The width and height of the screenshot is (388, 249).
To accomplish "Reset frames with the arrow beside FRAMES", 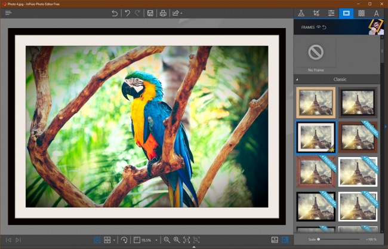I will 324,27.
